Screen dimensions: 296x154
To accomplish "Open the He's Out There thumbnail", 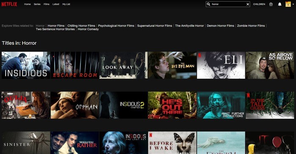I will pos(173,105).
